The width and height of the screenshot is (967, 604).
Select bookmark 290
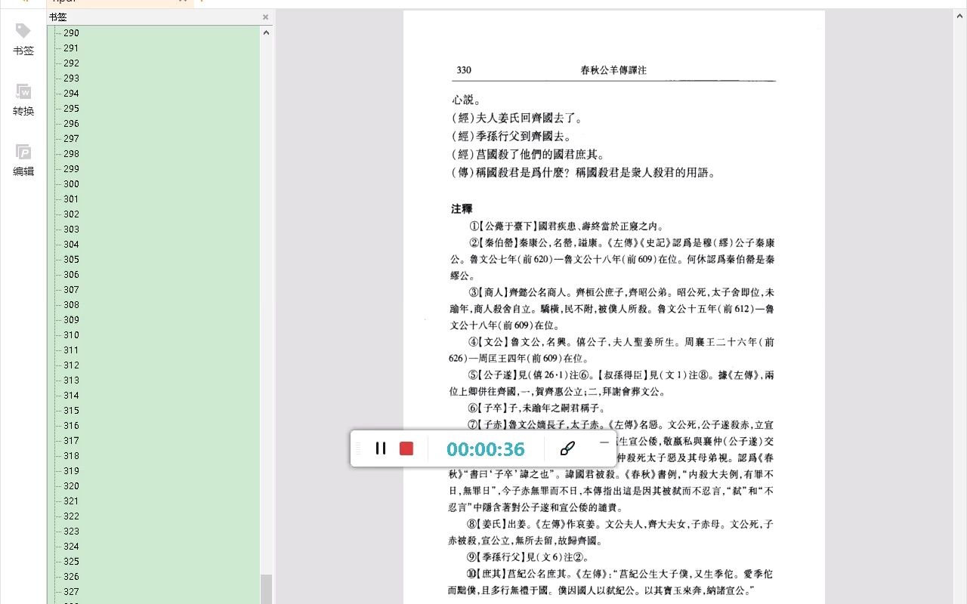[71, 33]
